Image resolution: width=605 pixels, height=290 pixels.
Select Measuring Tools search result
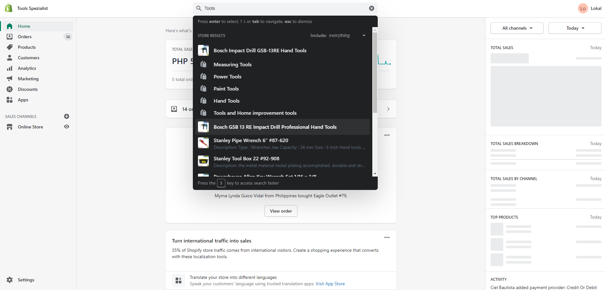tap(282, 64)
